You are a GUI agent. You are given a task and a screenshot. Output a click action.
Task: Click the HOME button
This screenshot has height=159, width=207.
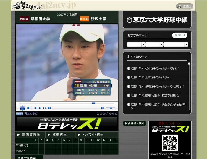coord(185,6)
